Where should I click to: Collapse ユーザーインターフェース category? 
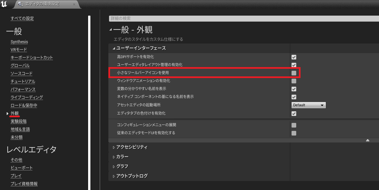pos(114,48)
